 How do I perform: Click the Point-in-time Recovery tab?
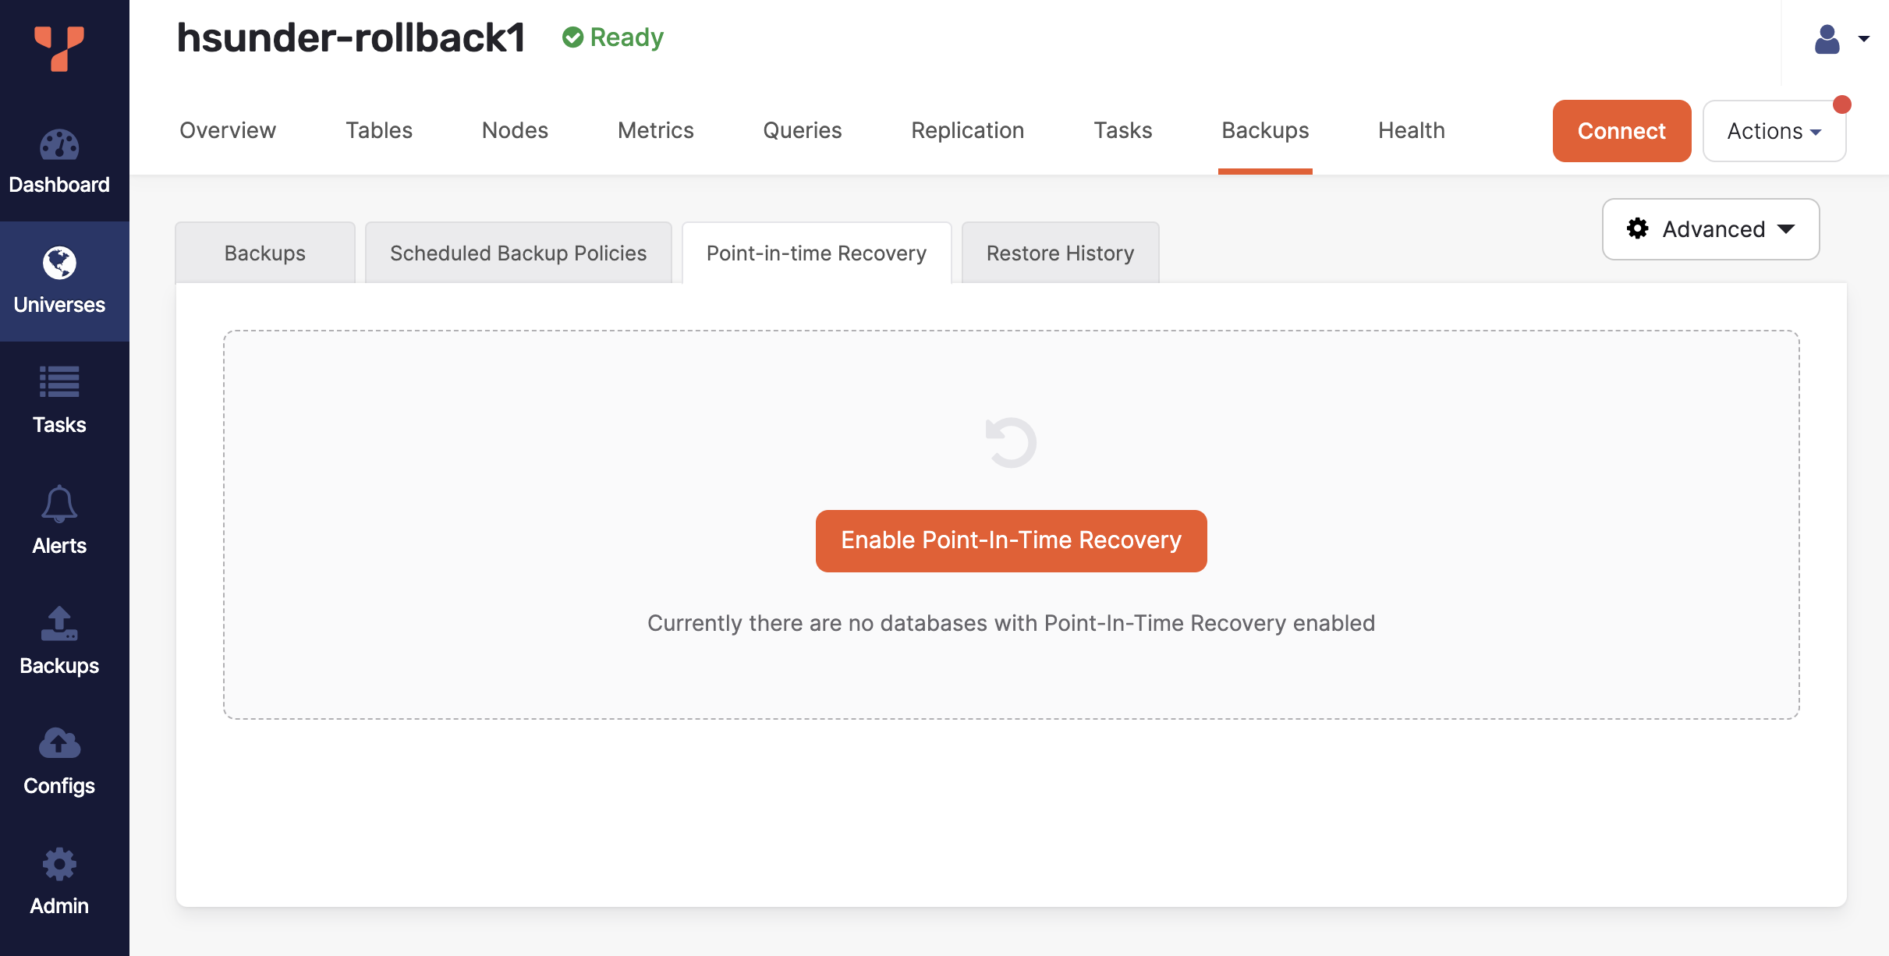pyautogui.click(x=817, y=253)
